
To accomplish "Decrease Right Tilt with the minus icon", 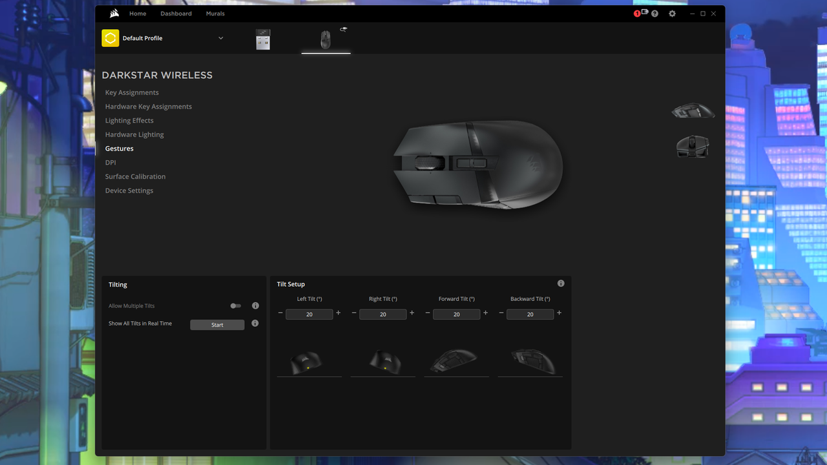I will (354, 313).
